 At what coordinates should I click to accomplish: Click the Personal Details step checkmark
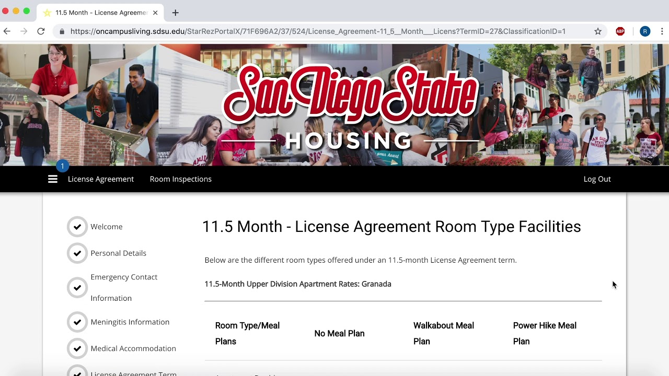[77, 253]
